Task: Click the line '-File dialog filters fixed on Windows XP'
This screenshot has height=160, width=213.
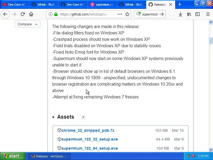Action: (x=88, y=33)
